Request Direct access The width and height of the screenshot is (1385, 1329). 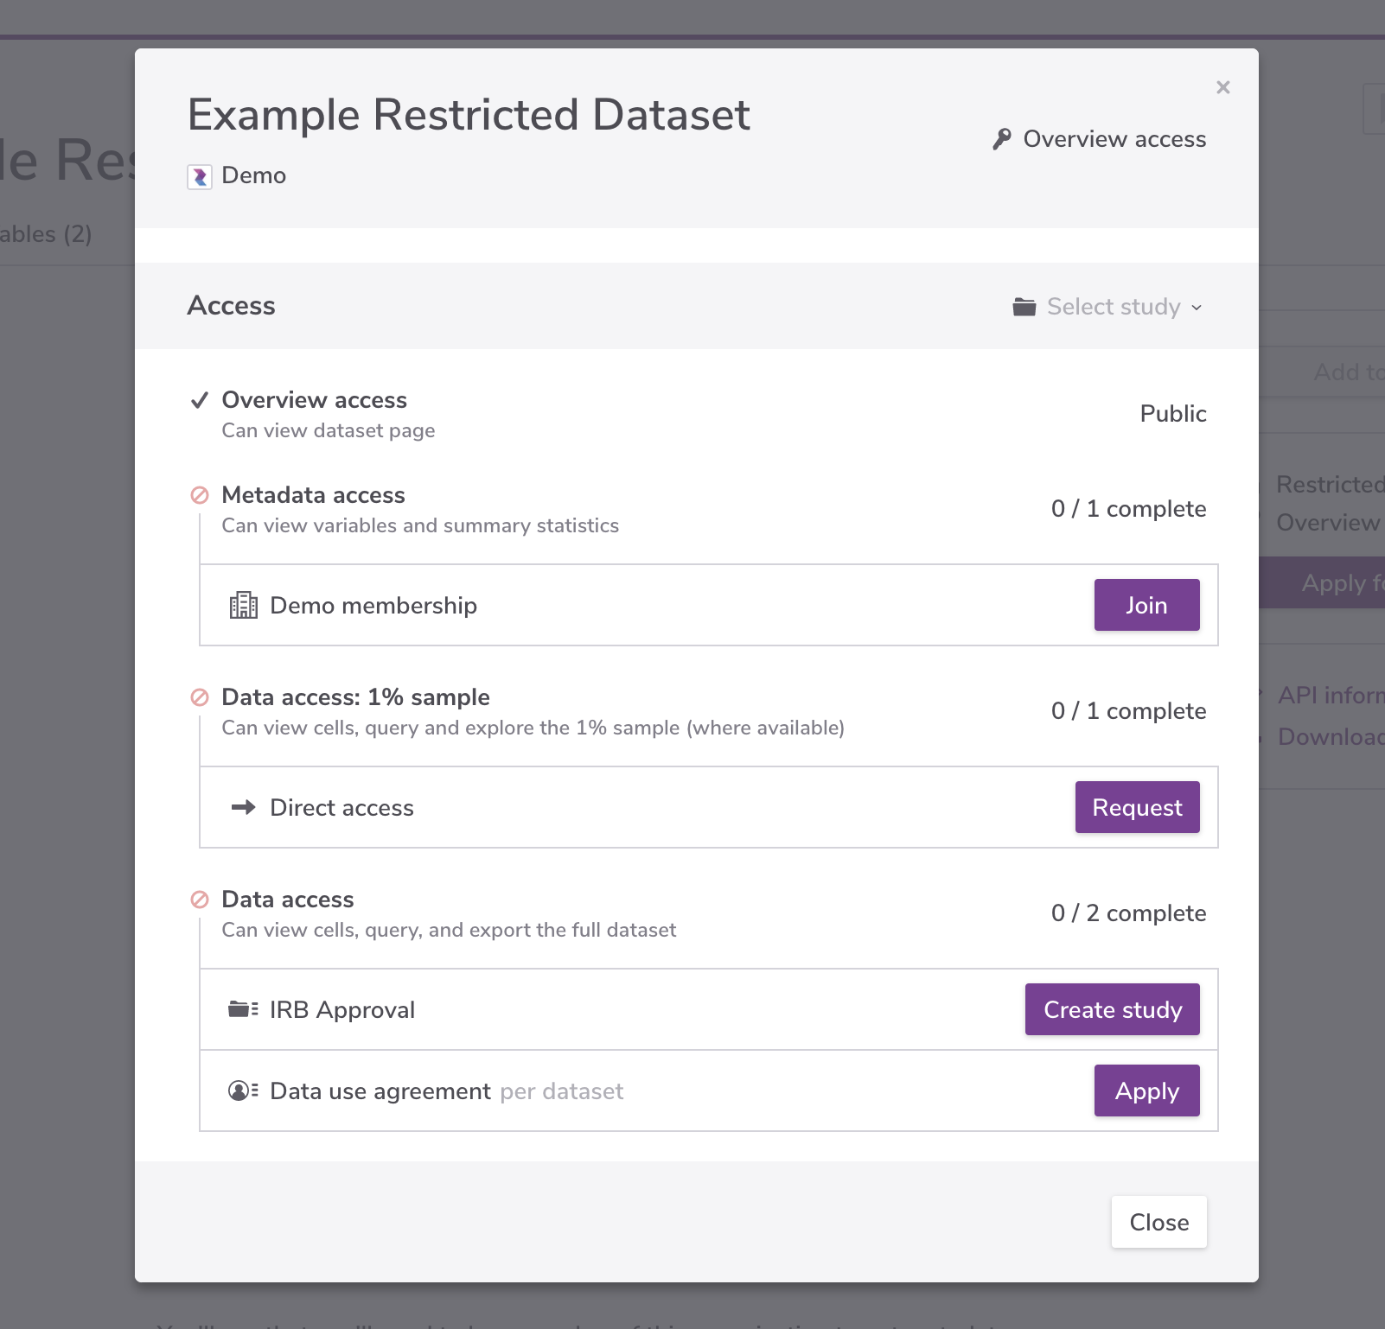point(1137,807)
